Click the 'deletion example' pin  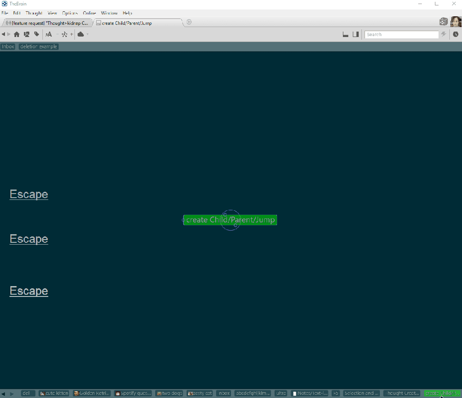click(x=38, y=46)
